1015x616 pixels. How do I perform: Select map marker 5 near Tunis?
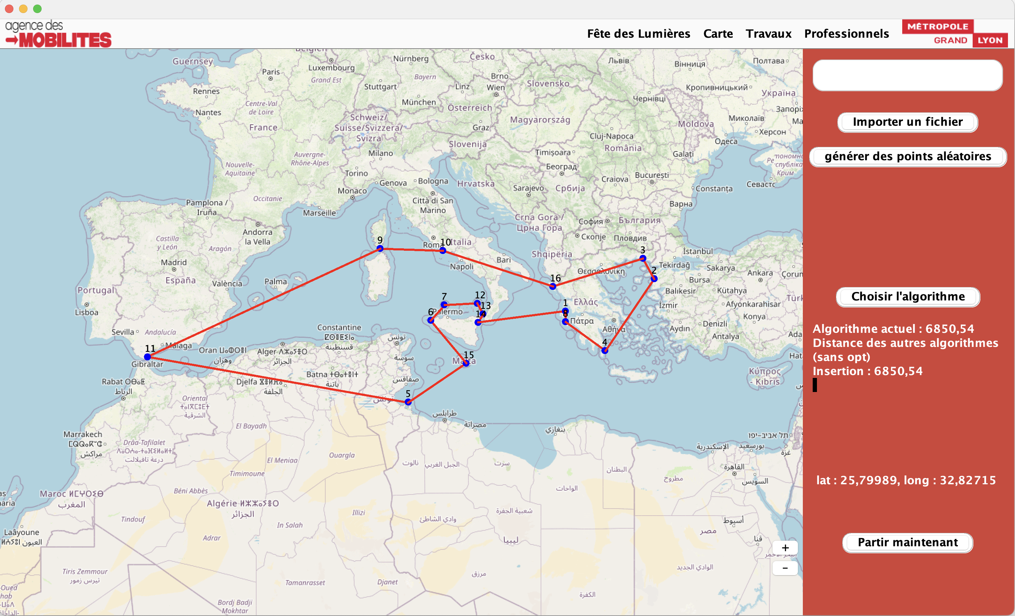(408, 402)
